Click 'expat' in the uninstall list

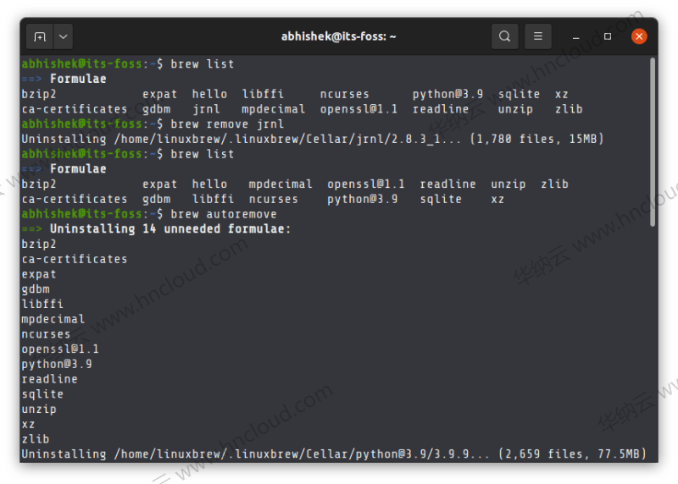(x=39, y=275)
